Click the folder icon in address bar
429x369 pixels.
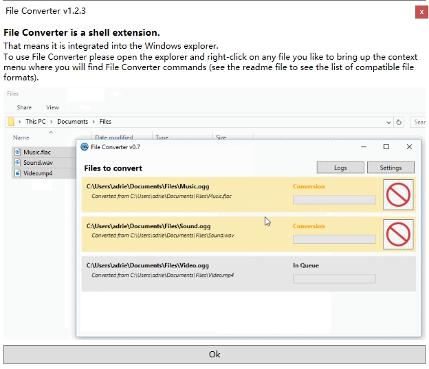[12, 122]
